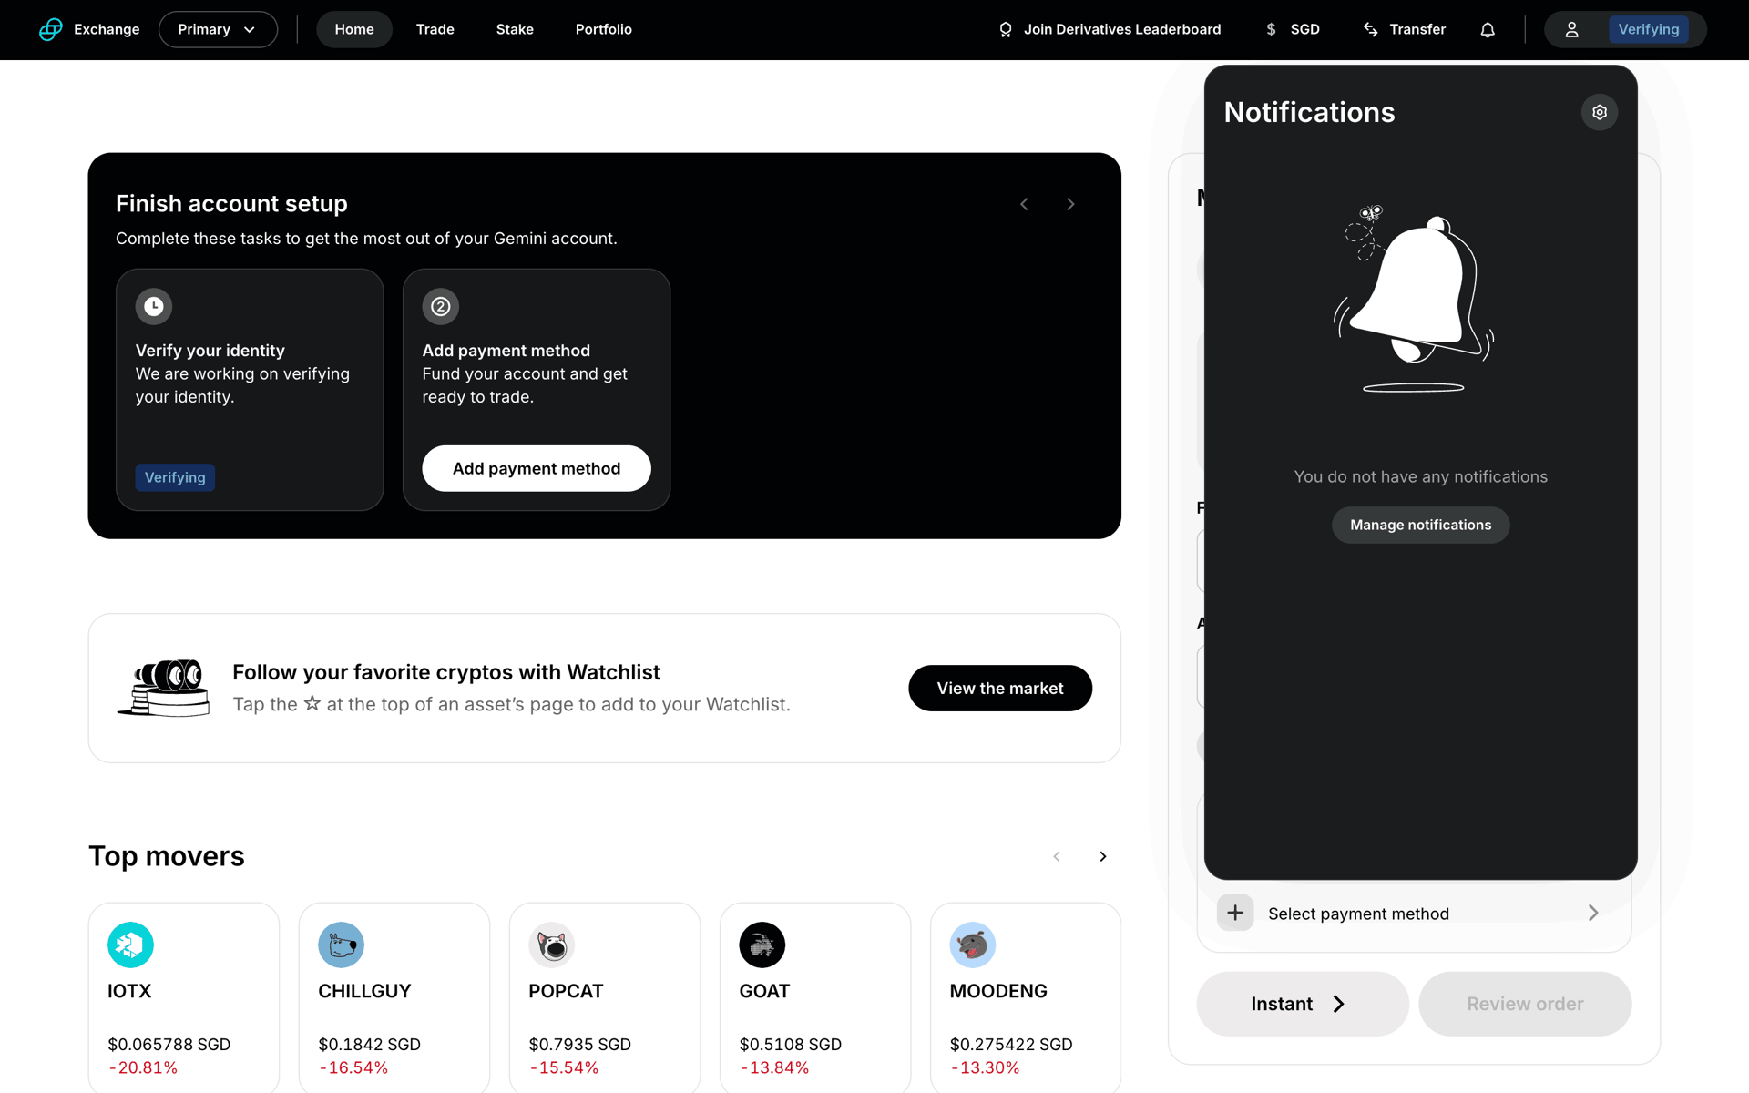Click the Transfer arrows icon

(1371, 29)
